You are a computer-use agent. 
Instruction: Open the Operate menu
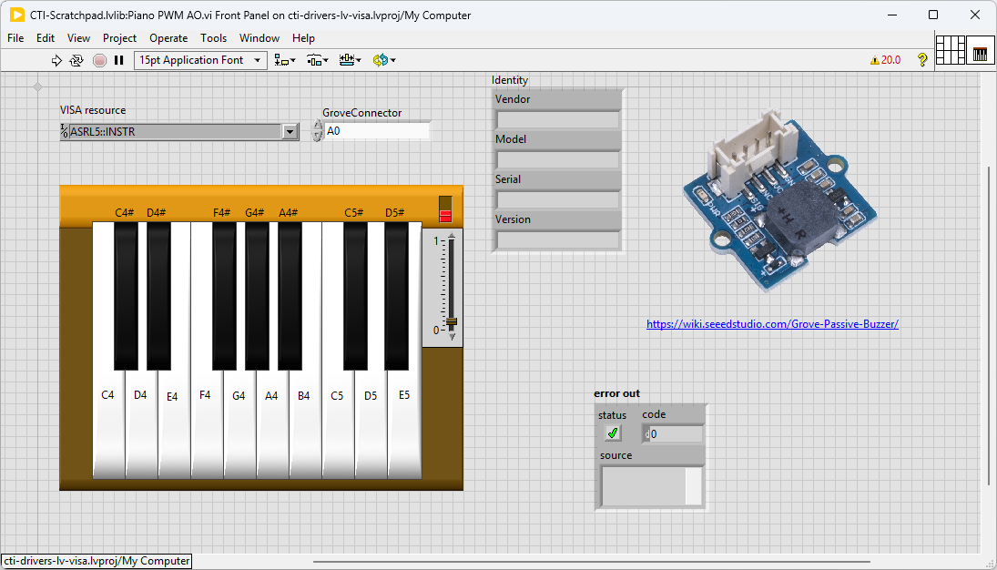click(168, 38)
